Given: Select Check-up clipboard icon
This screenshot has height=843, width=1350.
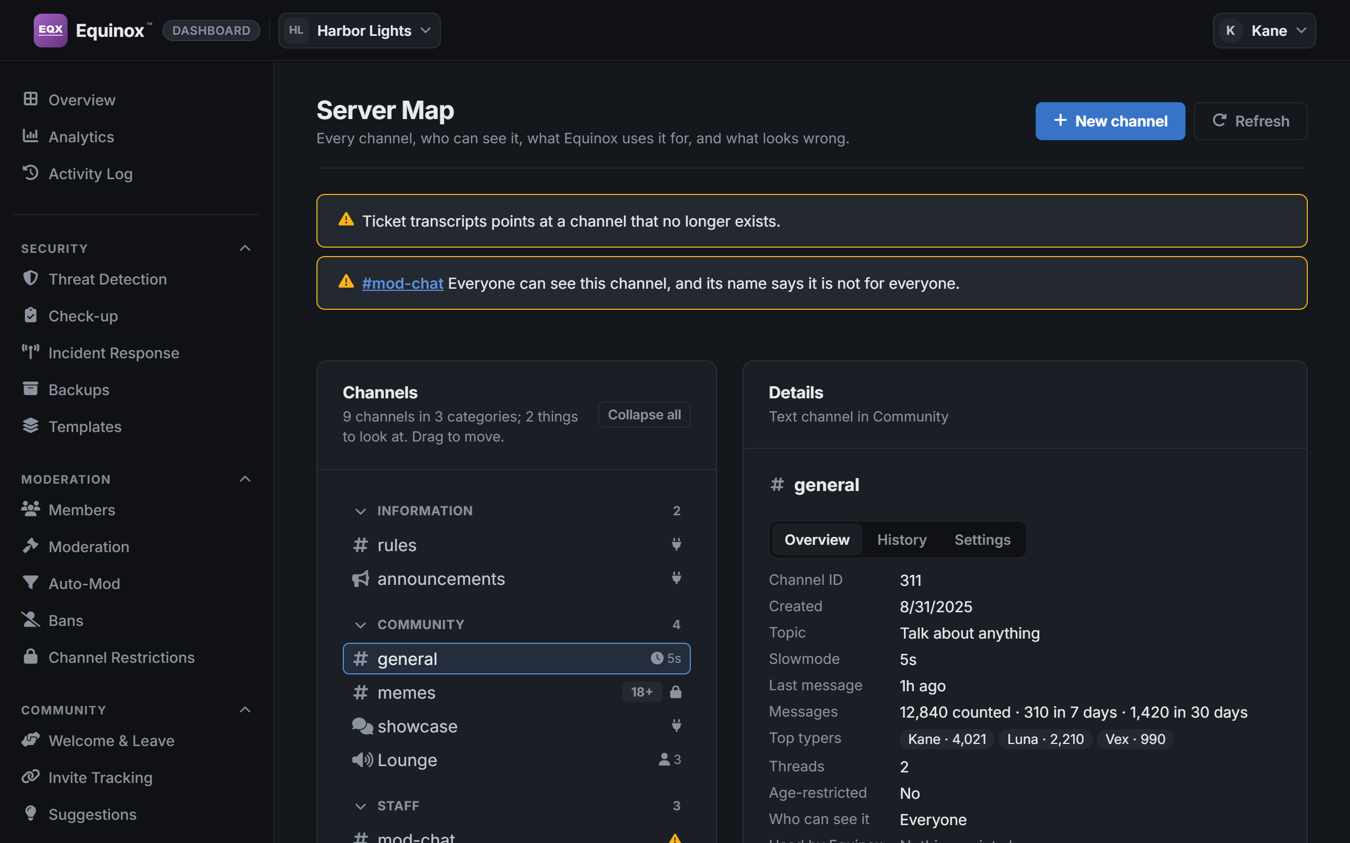Looking at the screenshot, I should pos(31,315).
